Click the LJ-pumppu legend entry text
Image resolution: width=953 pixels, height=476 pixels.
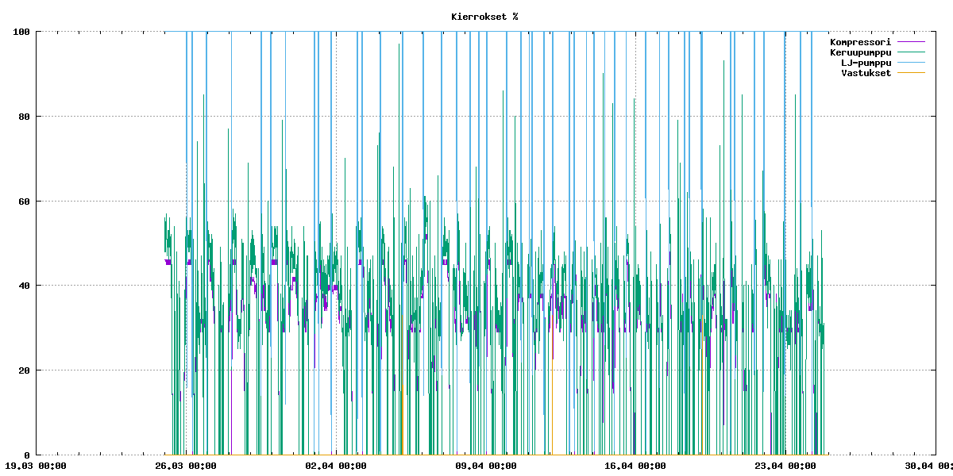[x=866, y=63]
